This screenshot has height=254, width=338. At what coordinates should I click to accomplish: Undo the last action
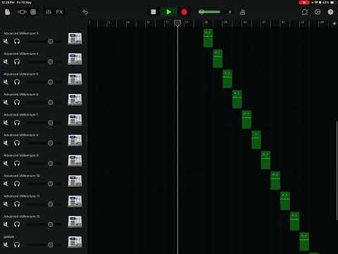pyautogui.click(x=85, y=12)
